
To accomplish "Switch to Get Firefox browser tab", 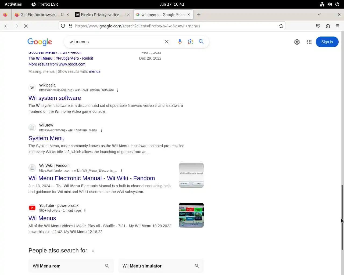I will click(42, 15).
